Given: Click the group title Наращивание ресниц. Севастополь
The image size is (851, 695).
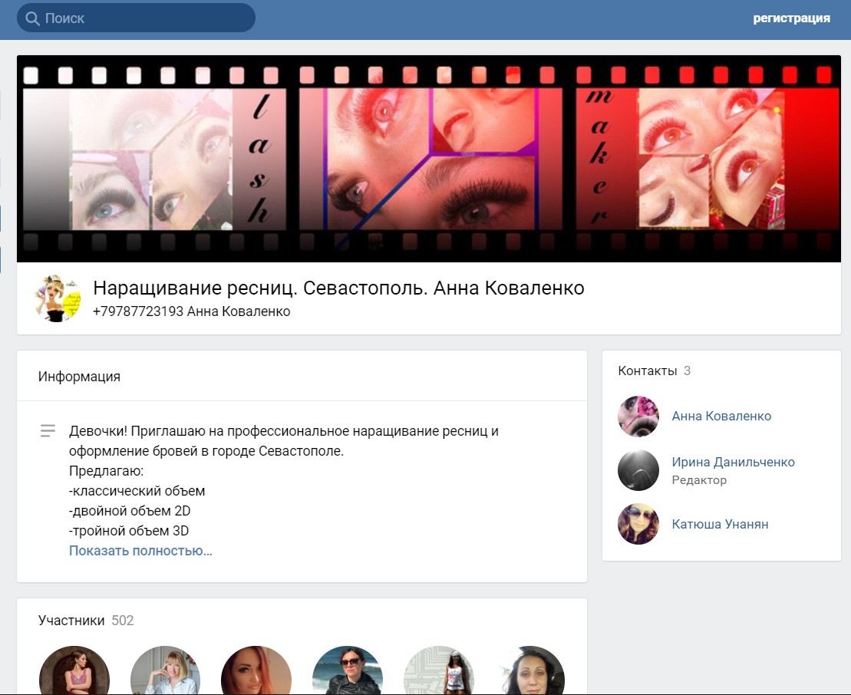Looking at the screenshot, I should 338,288.
